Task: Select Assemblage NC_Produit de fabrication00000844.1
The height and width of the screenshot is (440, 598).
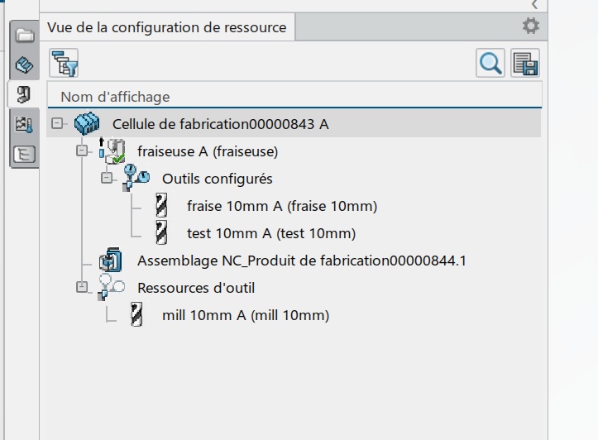Action: (302, 261)
